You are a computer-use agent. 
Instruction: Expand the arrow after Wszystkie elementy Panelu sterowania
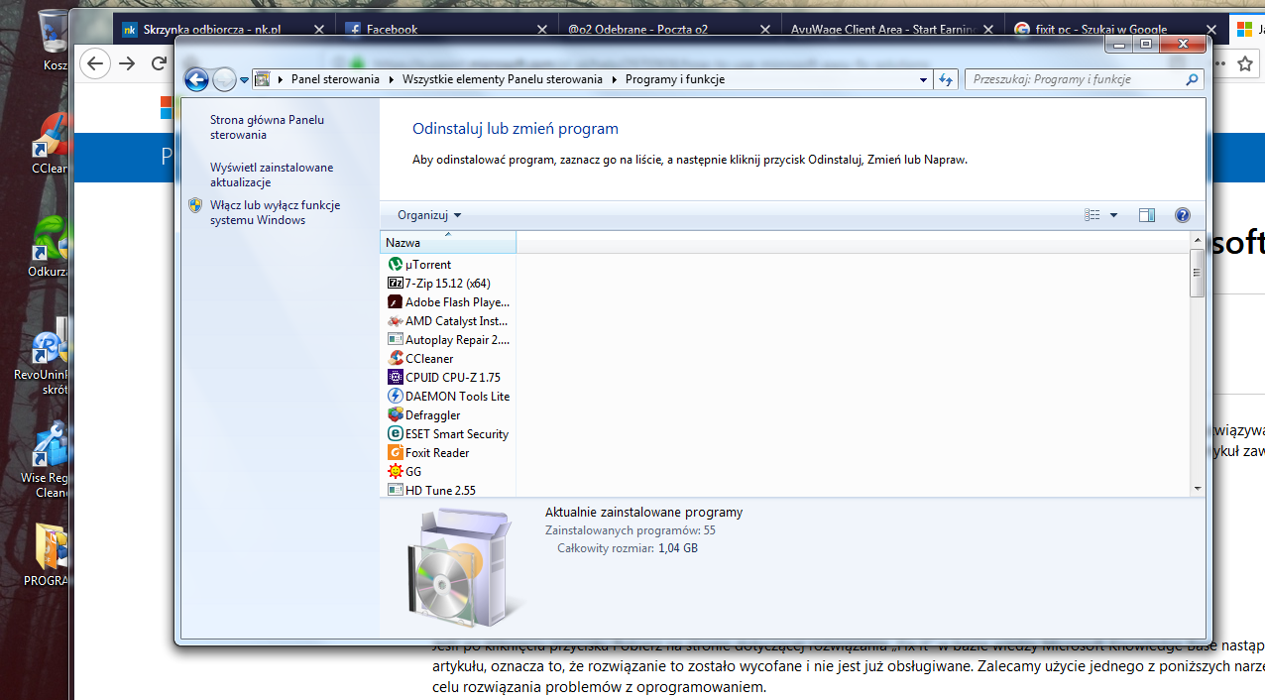pos(615,79)
